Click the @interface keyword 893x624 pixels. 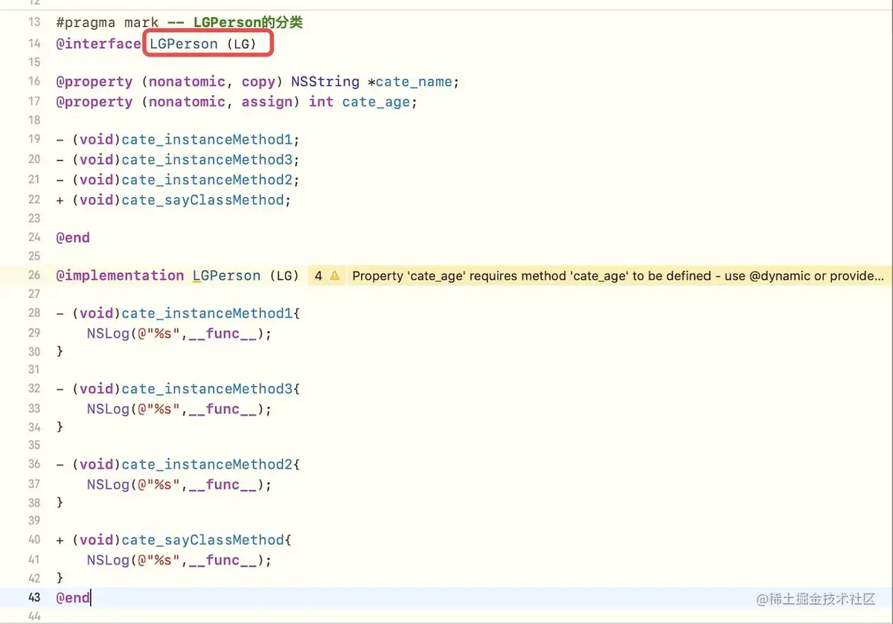click(x=98, y=43)
